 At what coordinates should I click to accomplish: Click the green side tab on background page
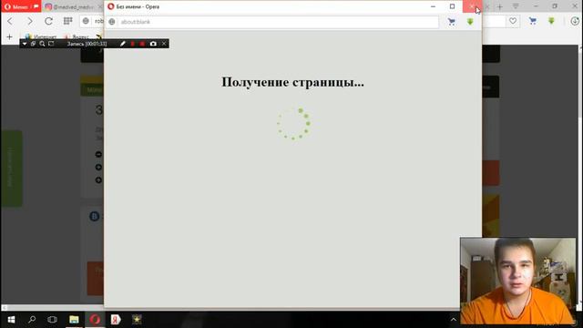pyautogui.click(x=12, y=168)
